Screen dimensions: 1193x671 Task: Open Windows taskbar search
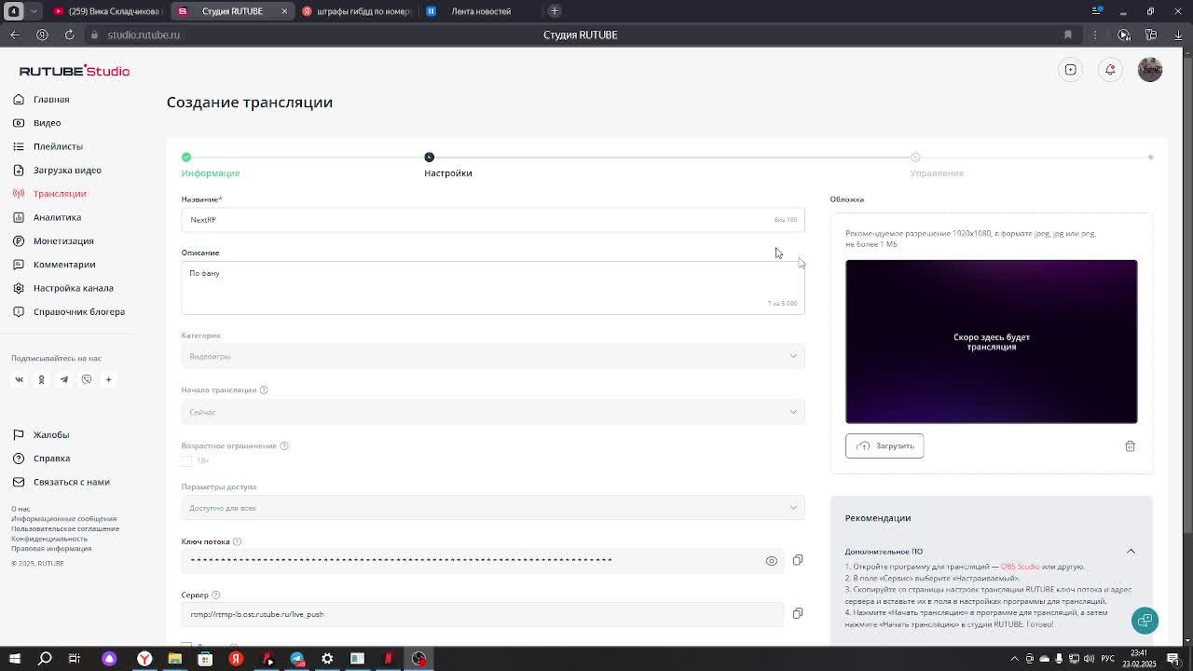point(45,659)
